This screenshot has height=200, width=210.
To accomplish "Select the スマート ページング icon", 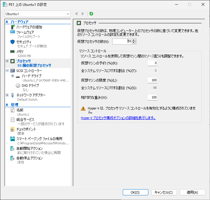I will click(x=13, y=139).
